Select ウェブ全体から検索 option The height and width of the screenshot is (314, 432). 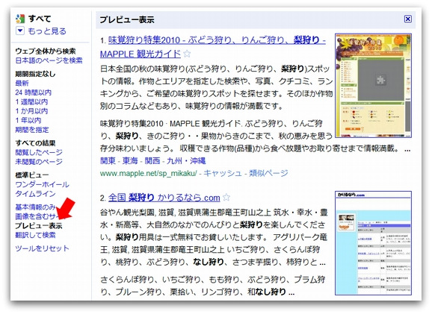(46, 51)
